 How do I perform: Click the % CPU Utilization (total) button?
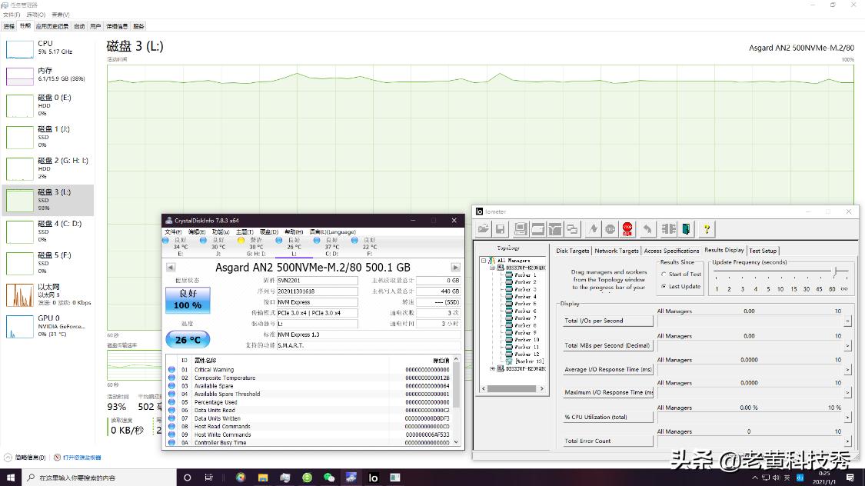(607, 417)
